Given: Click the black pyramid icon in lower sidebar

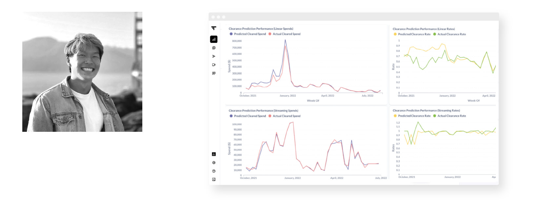Looking at the screenshot, I should pos(214,154).
